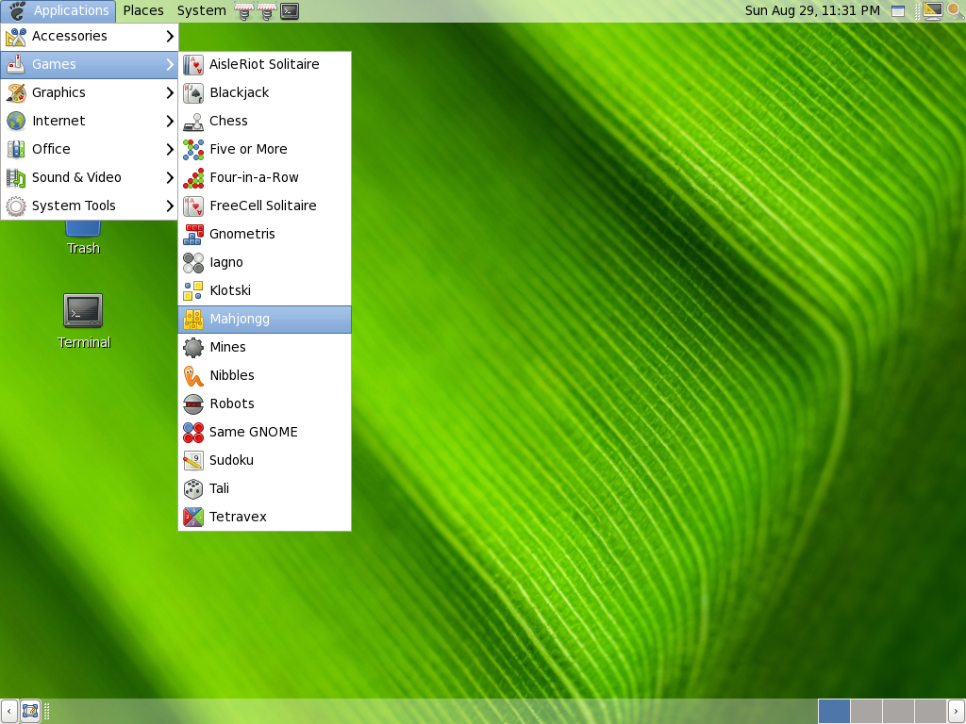Click the Blackjack label text
Image resolution: width=966 pixels, height=724 pixels.
pyautogui.click(x=239, y=93)
